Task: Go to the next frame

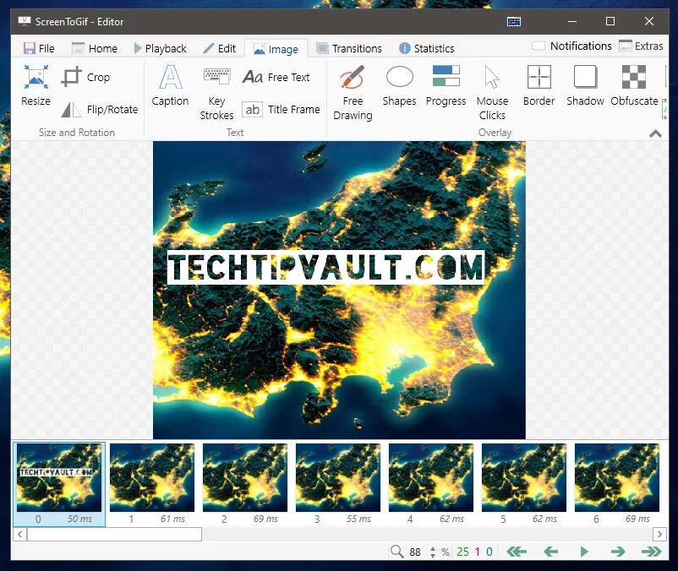Action: [618, 552]
